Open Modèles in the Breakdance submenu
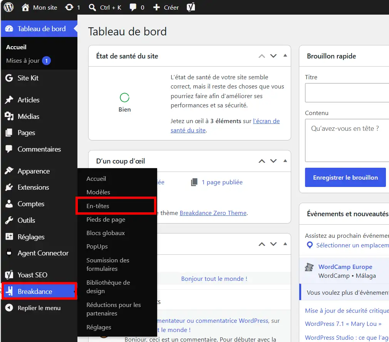The image size is (389, 342). 98,192
